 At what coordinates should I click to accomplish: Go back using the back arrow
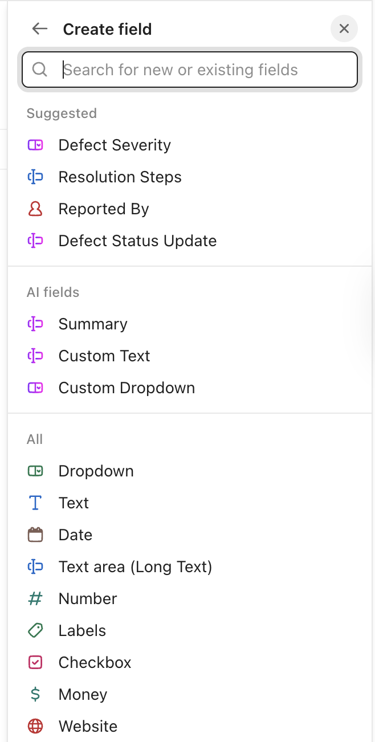(39, 28)
